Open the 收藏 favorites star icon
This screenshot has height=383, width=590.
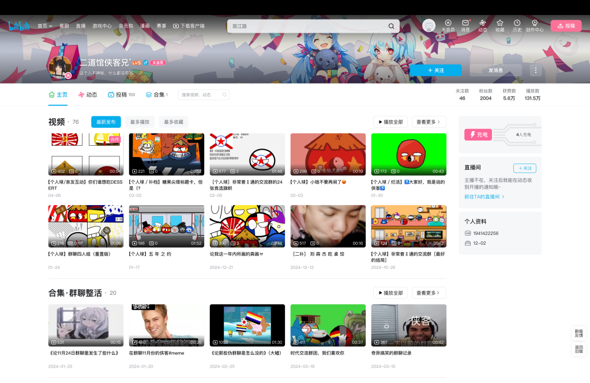pos(499,23)
